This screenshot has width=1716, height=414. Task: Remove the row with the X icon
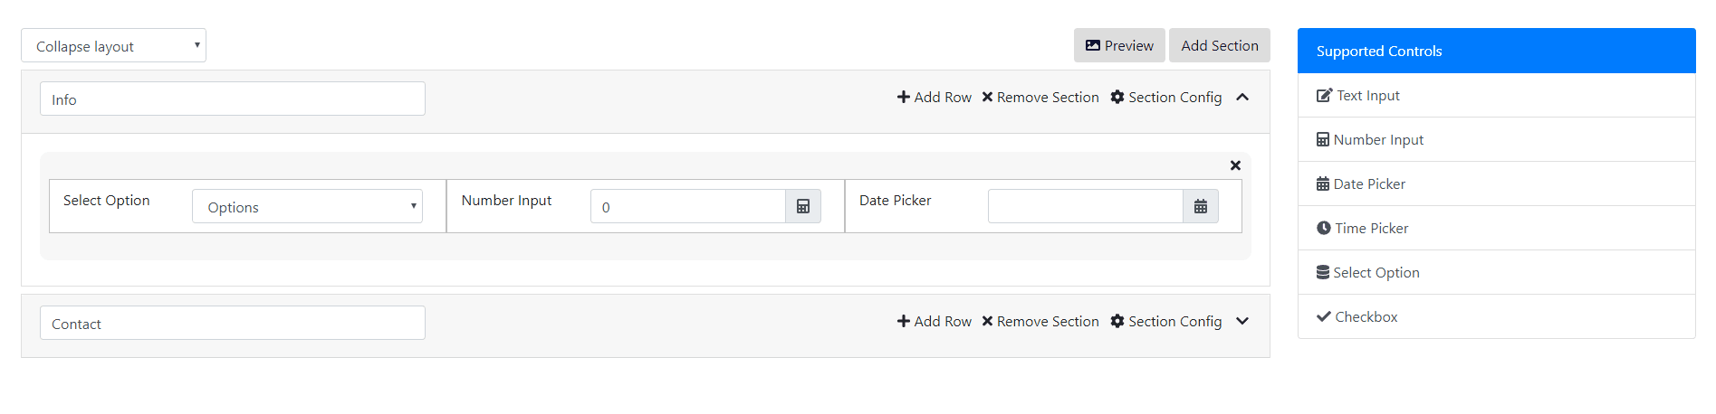click(x=1235, y=165)
